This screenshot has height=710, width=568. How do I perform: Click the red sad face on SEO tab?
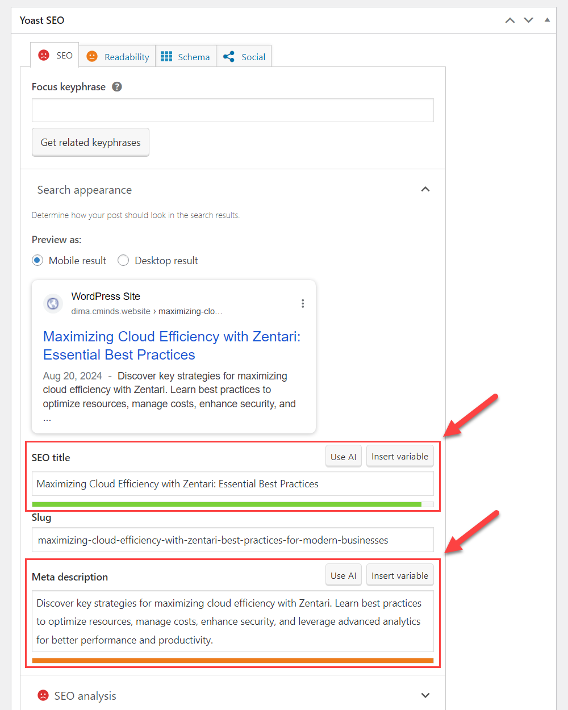(43, 55)
